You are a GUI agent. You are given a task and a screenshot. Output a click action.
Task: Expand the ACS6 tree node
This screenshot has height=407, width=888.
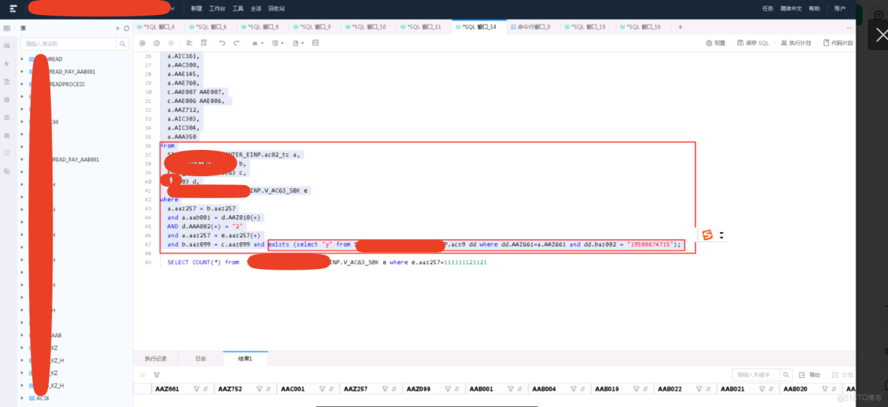22,399
